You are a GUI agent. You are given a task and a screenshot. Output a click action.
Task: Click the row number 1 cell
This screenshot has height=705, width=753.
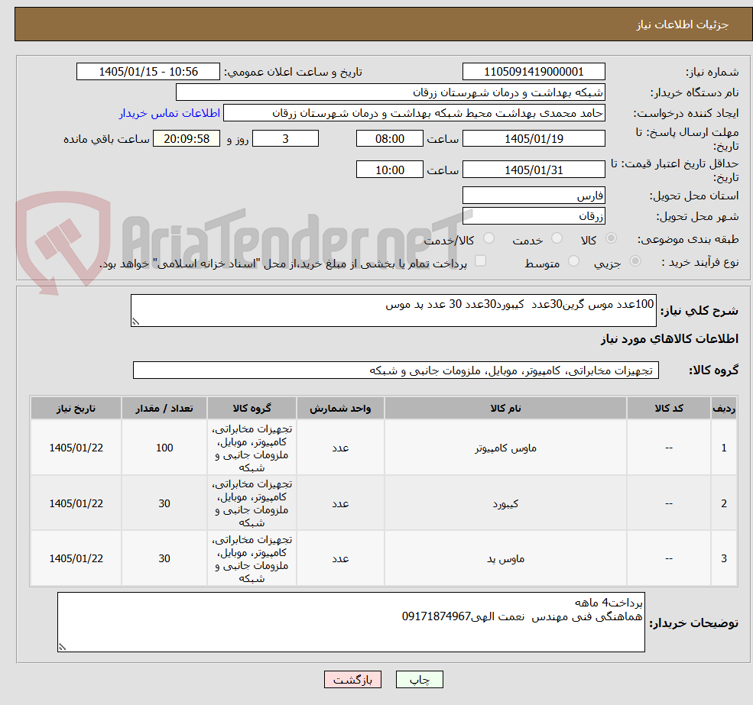pyautogui.click(x=724, y=448)
